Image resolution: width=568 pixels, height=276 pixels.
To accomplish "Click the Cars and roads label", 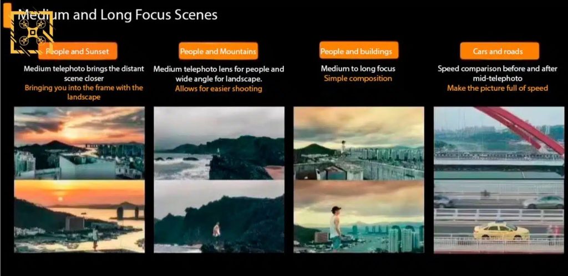I will point(499,51).
